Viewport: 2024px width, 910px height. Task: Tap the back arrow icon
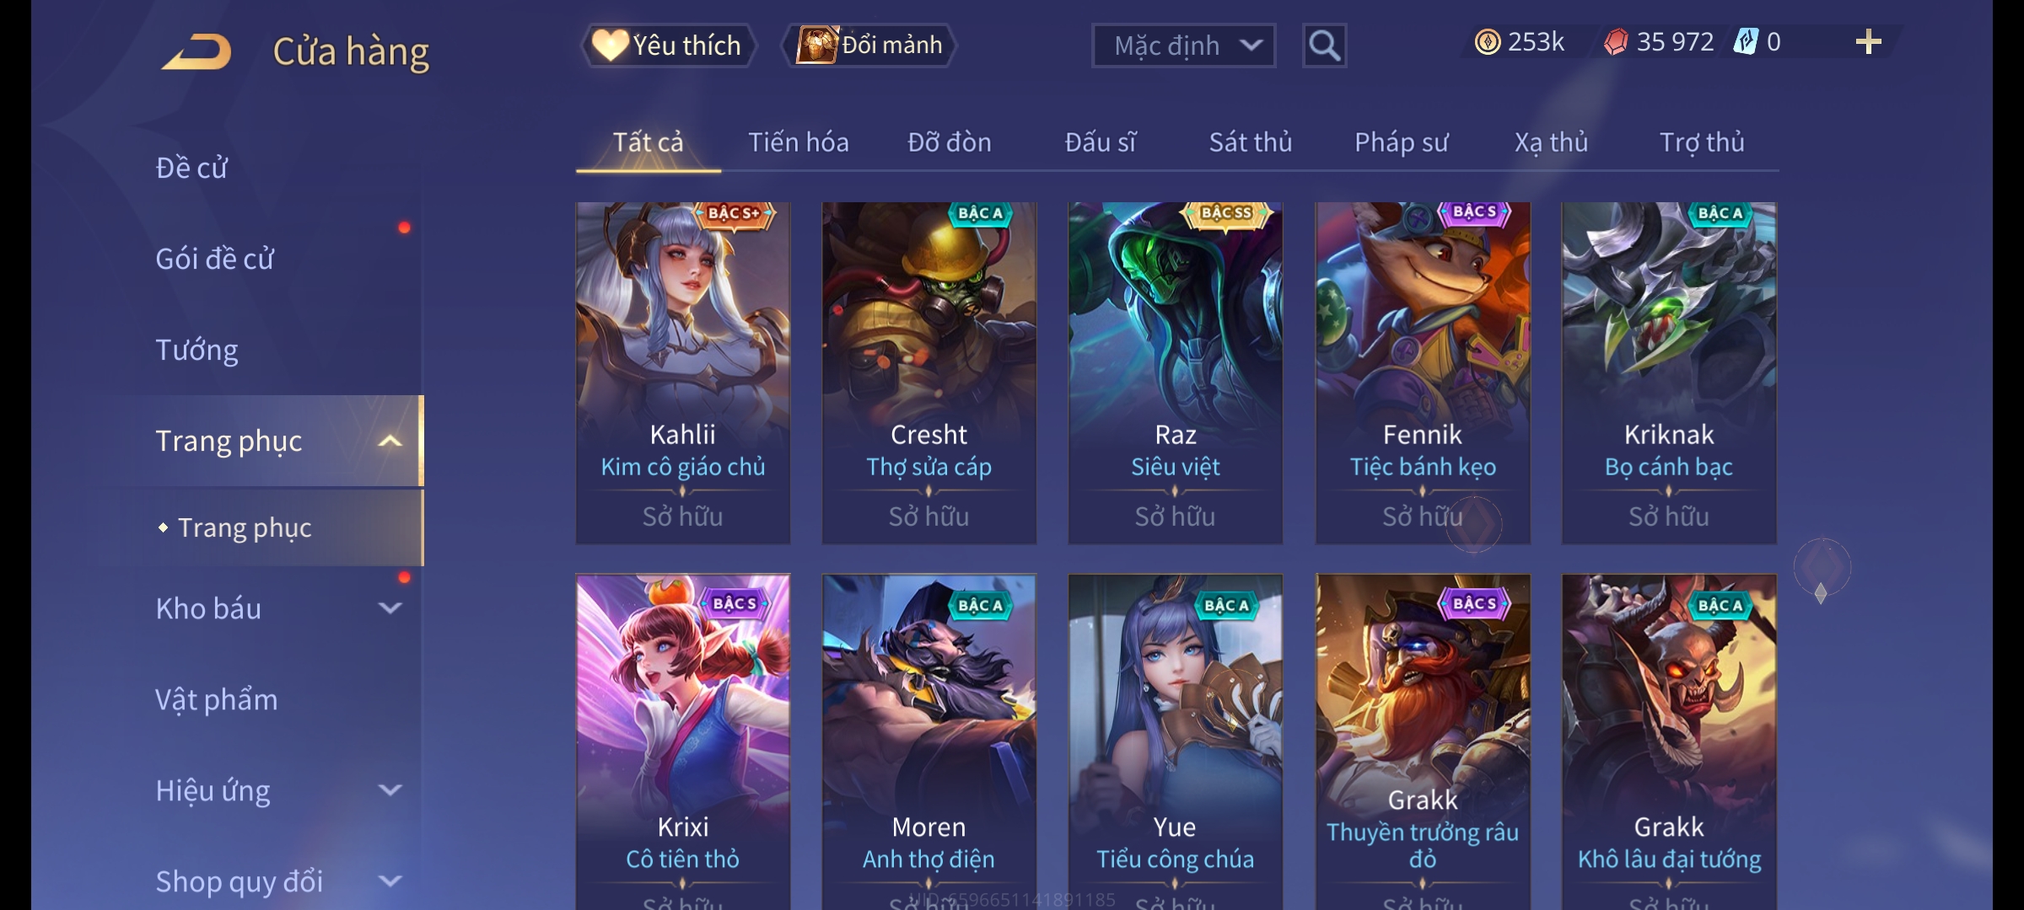[196, 51]
